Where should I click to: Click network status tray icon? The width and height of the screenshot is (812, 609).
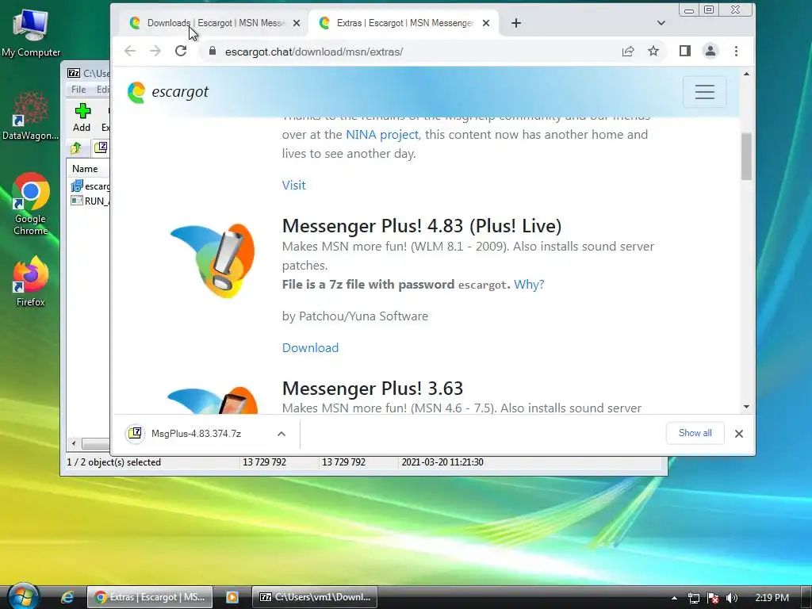[x=693, y=598]
